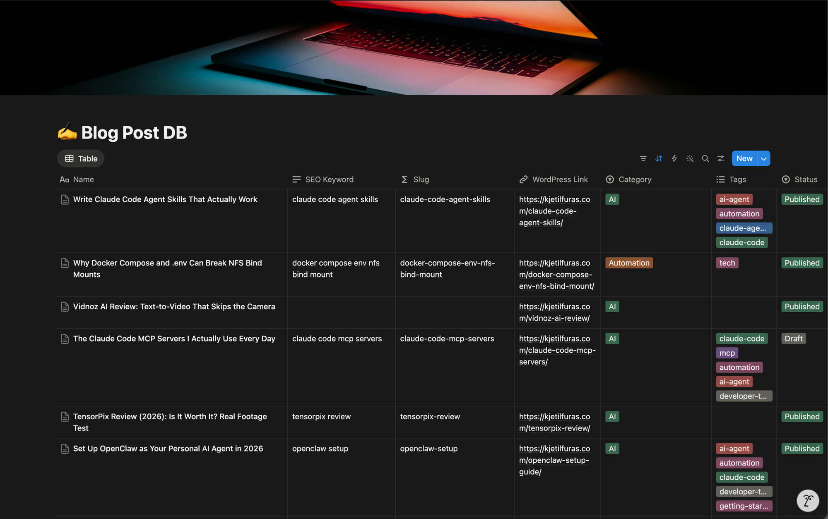828x519 pixels.
Task: Click the cover image of laptop
Action: click(x=414, y=48)
